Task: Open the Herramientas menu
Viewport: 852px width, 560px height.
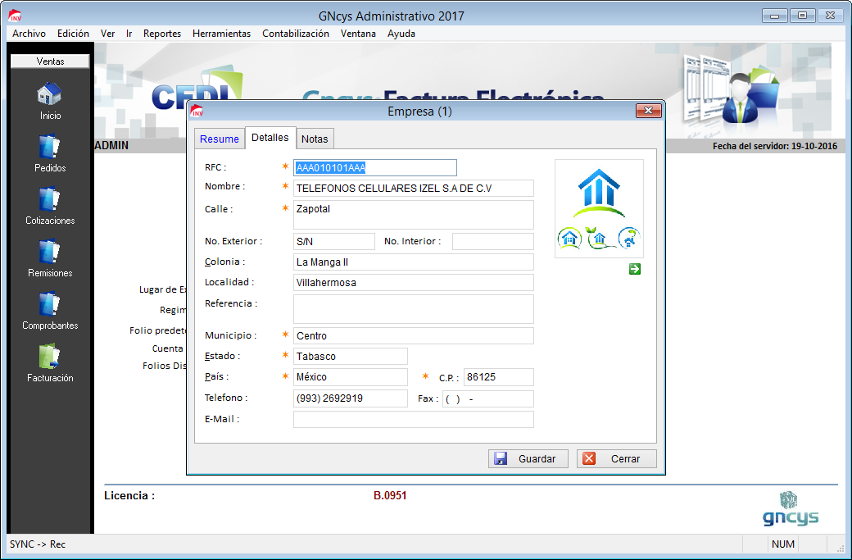Action: click(x=222, y=34)
